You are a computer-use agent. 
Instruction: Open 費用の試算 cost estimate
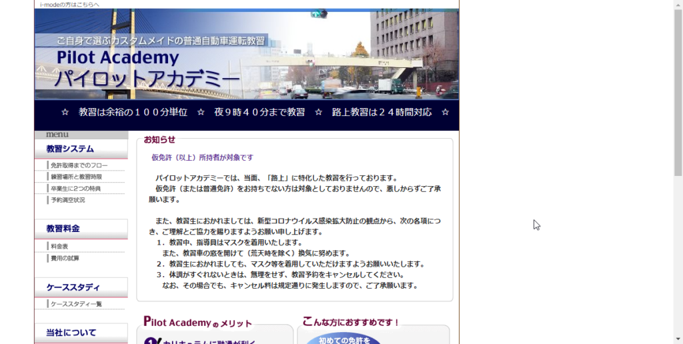pos(65,258)
